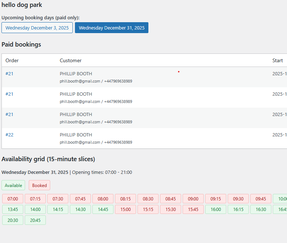Click the Order column header
Viewport: 287px width, 243px height.
(12, 60)
